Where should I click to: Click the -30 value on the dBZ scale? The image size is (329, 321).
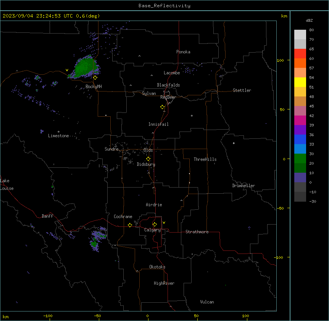[313, 201]
